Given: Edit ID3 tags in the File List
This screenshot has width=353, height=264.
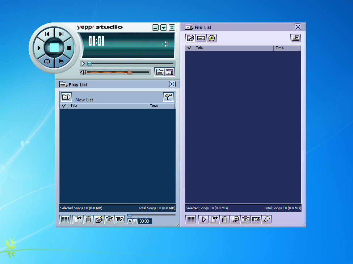Looking at the screenshot, I should pos(256,219).
